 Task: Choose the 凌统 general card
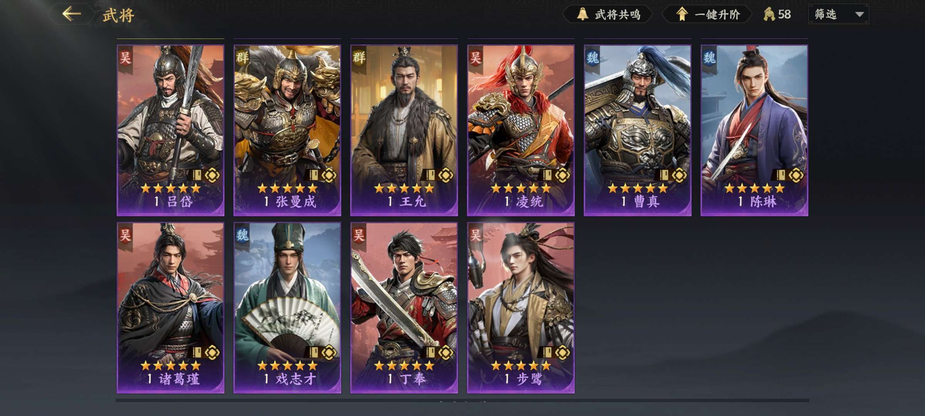point(521,130)
